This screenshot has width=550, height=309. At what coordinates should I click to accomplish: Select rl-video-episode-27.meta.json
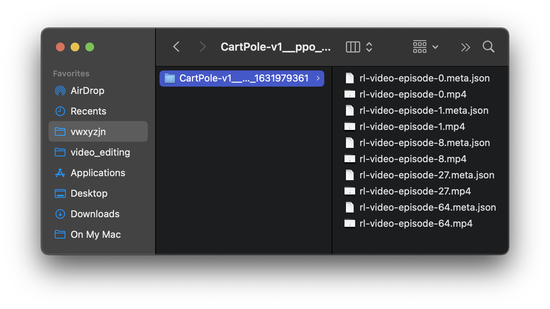[x=420, y=175]
